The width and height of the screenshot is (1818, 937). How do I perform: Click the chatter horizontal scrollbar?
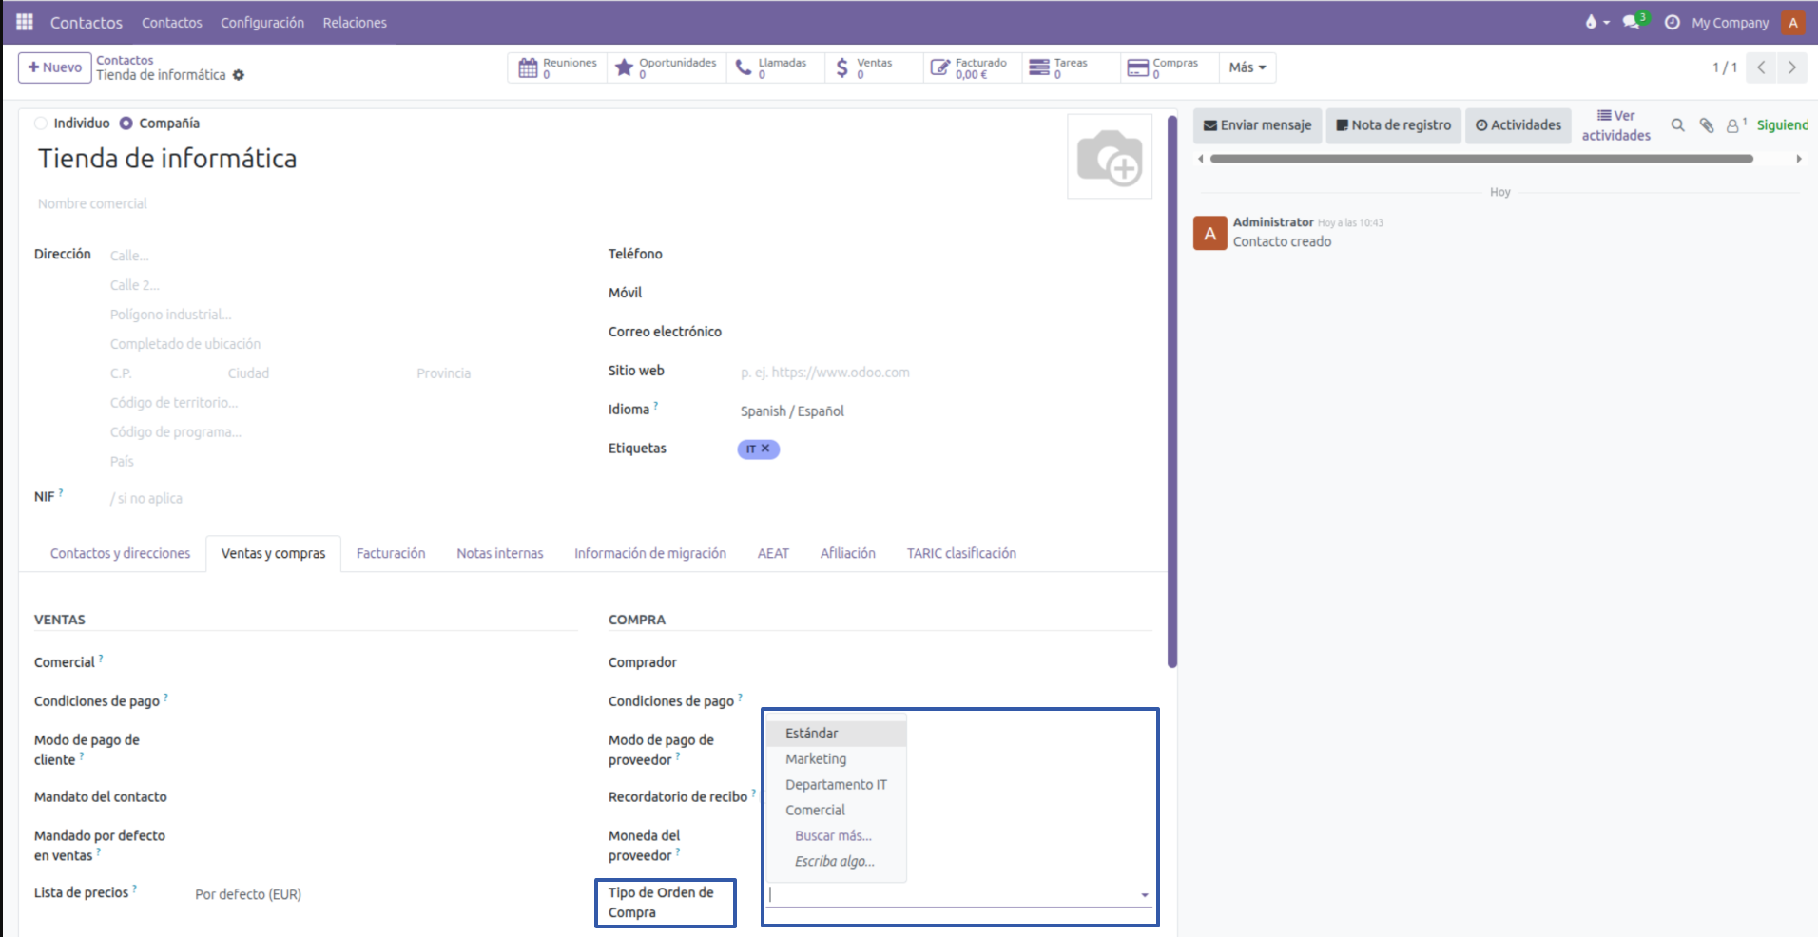pyautogui.click(x=1480, y=160)
